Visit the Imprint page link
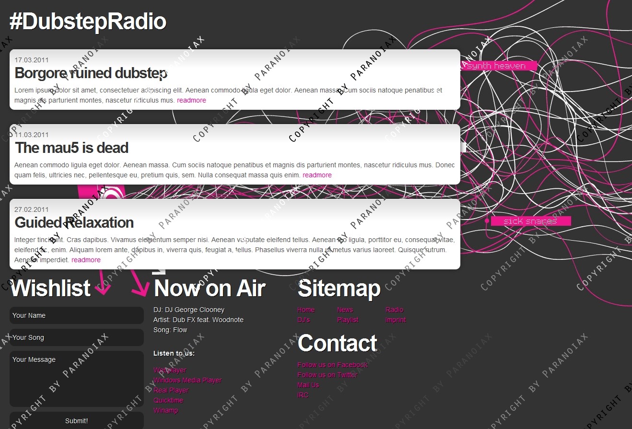Viewport: 632px width, 429px height. point(396,320)
